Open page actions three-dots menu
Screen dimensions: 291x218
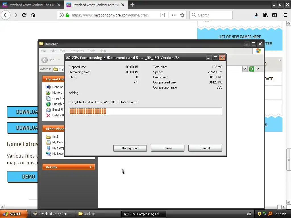174,15
